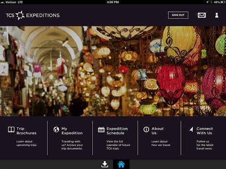Image resolution: width=226 pixels, height=169 pixels.
Task: Tap the 4:58 PM status bar clock
Action: [x=113, y=2]
